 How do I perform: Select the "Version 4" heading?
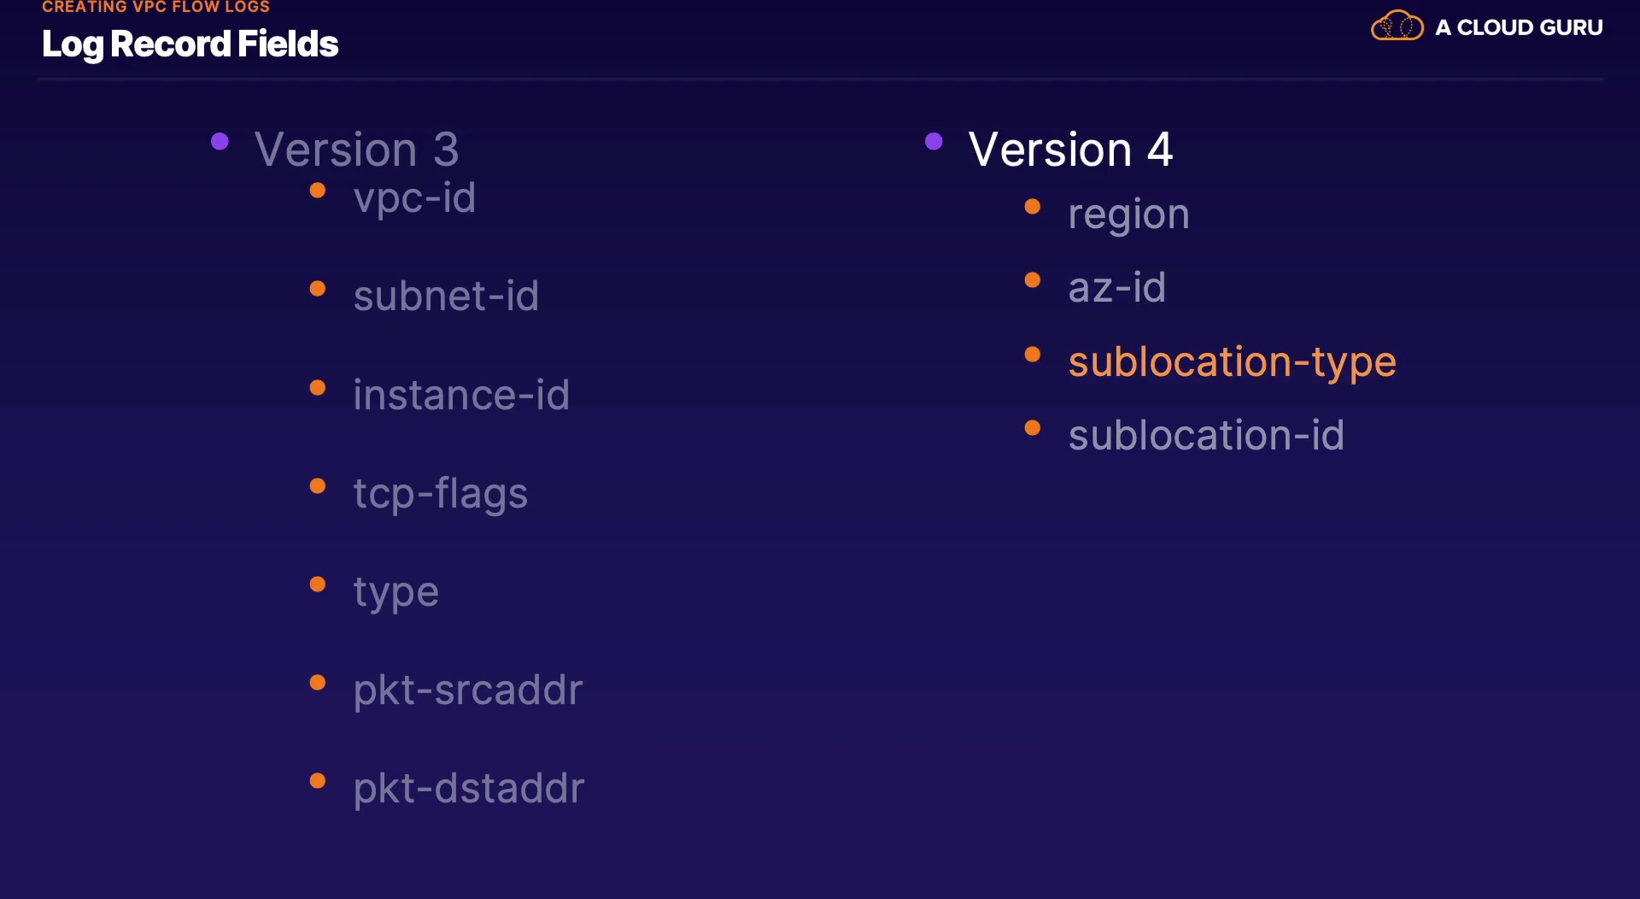pyautogui.click(x=1070, y=150)
